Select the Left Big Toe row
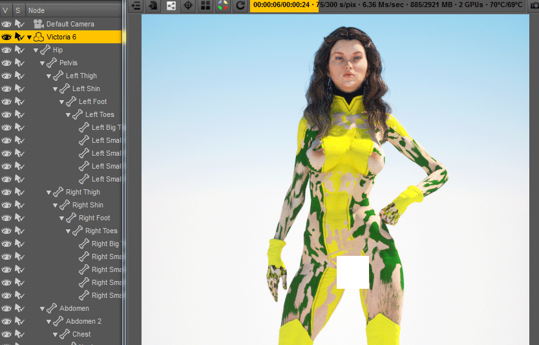The height and width of the screenshot is (345, 539). pyautogui.click(x=61, y=127)
